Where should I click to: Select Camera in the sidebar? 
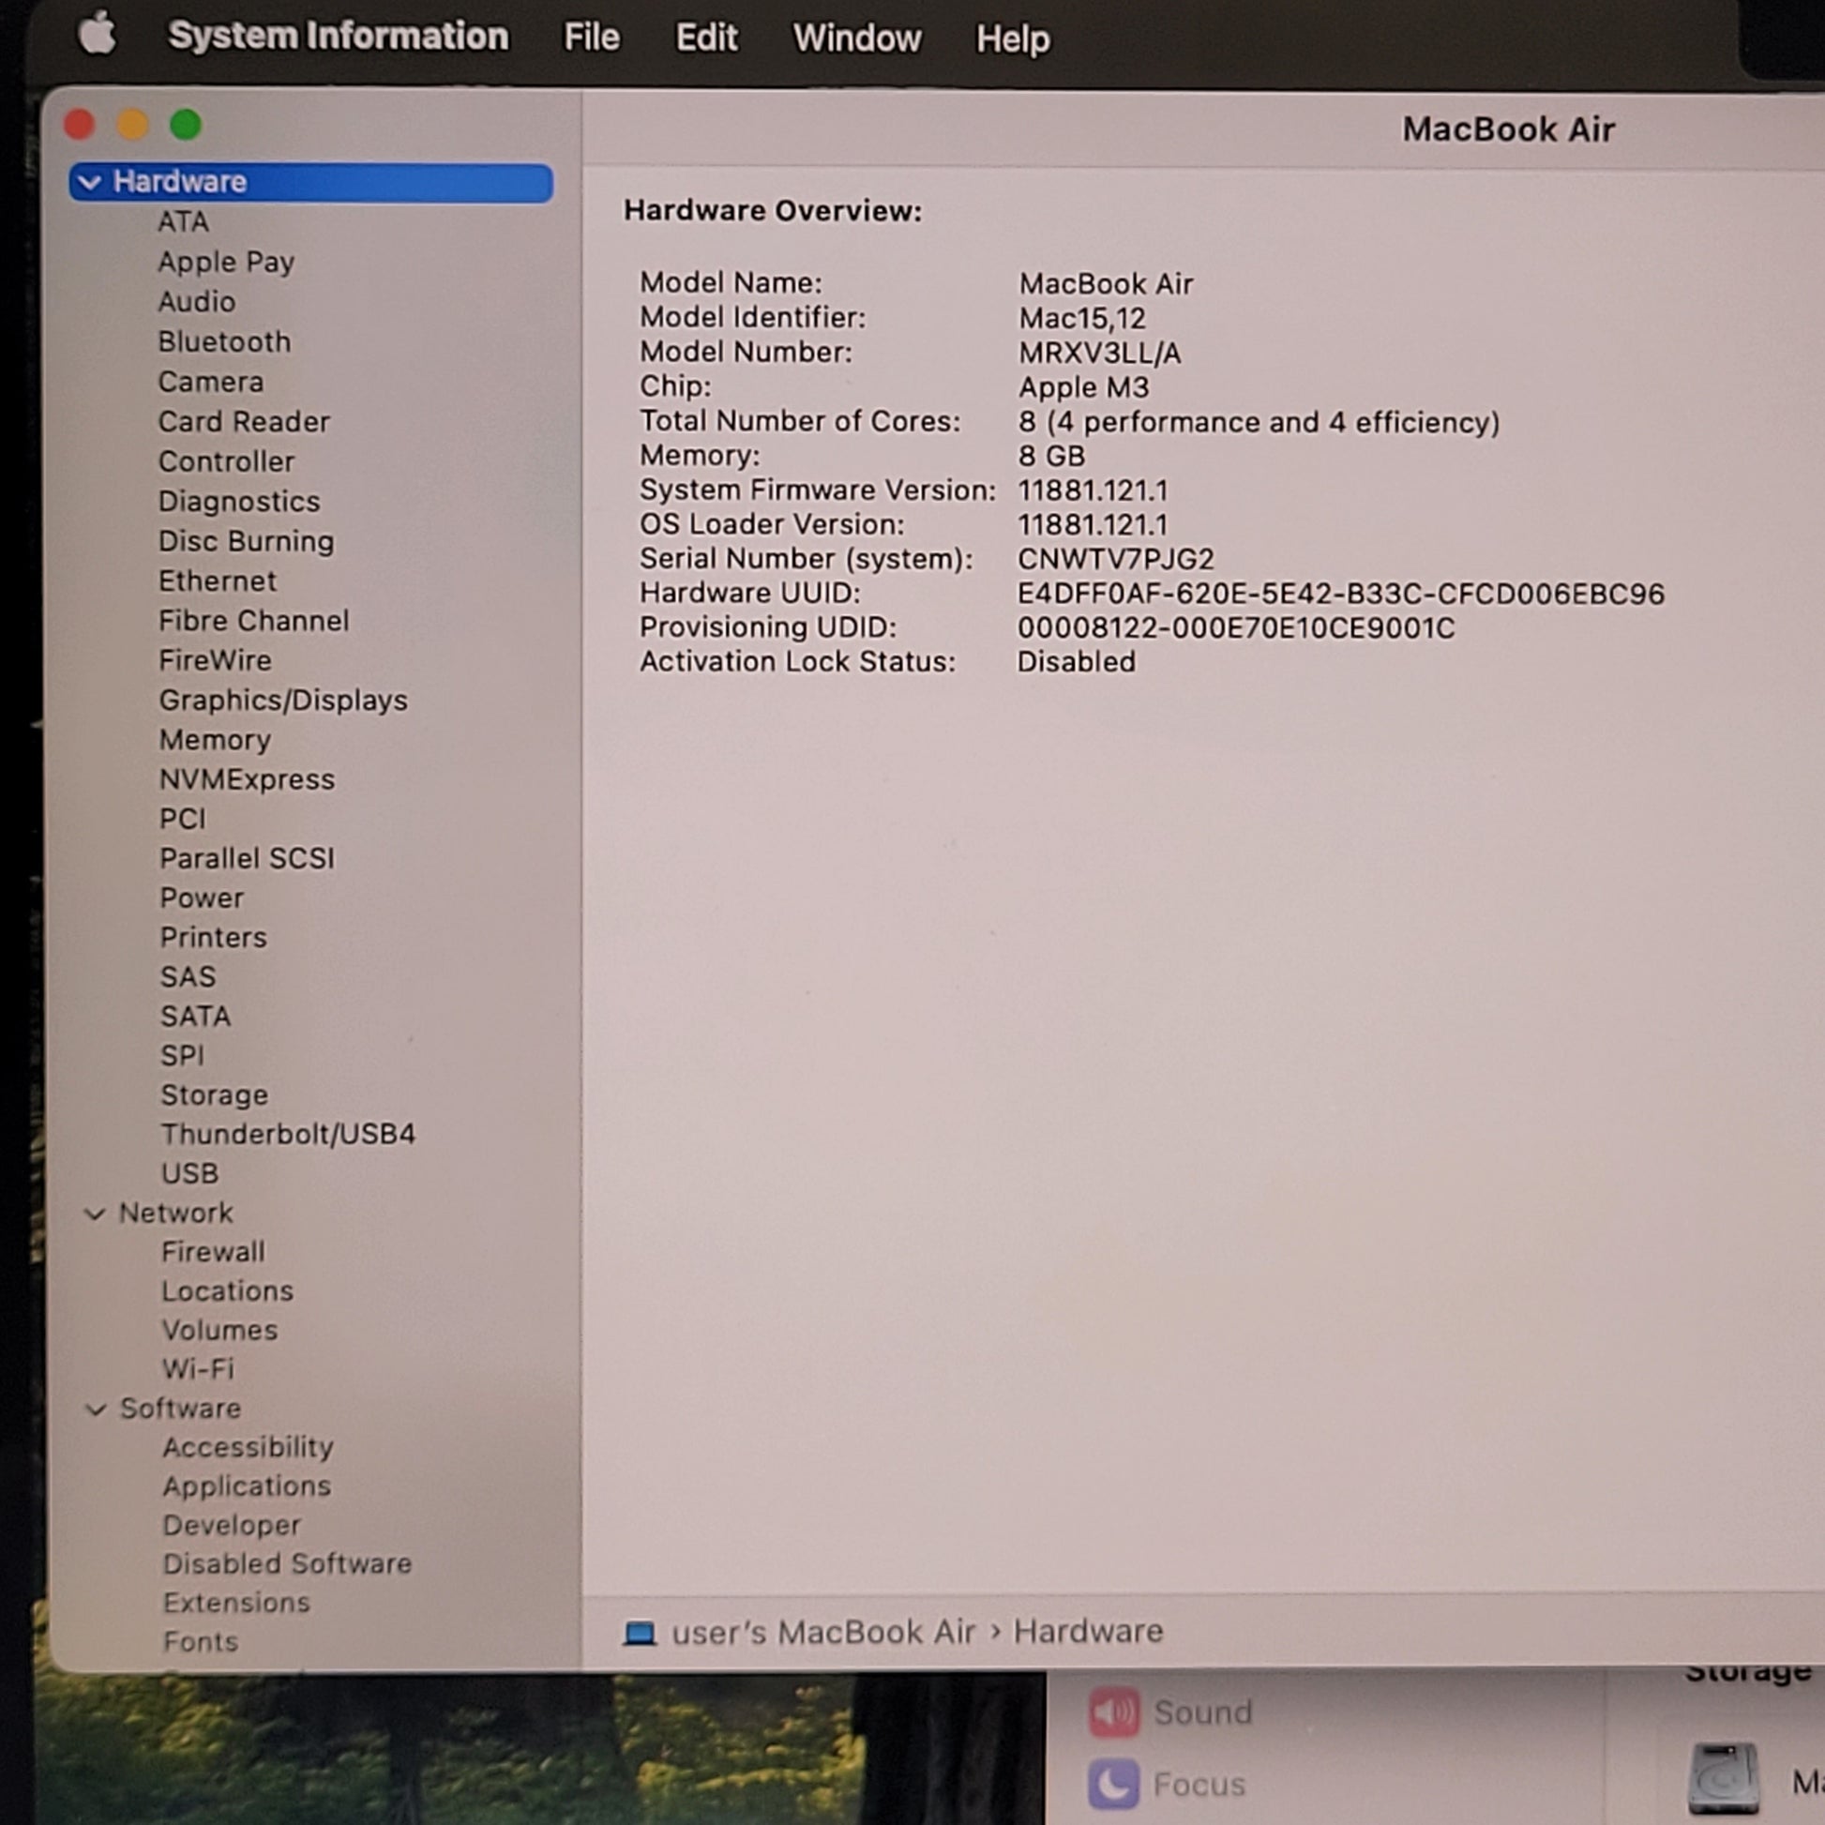pos(211,382)
